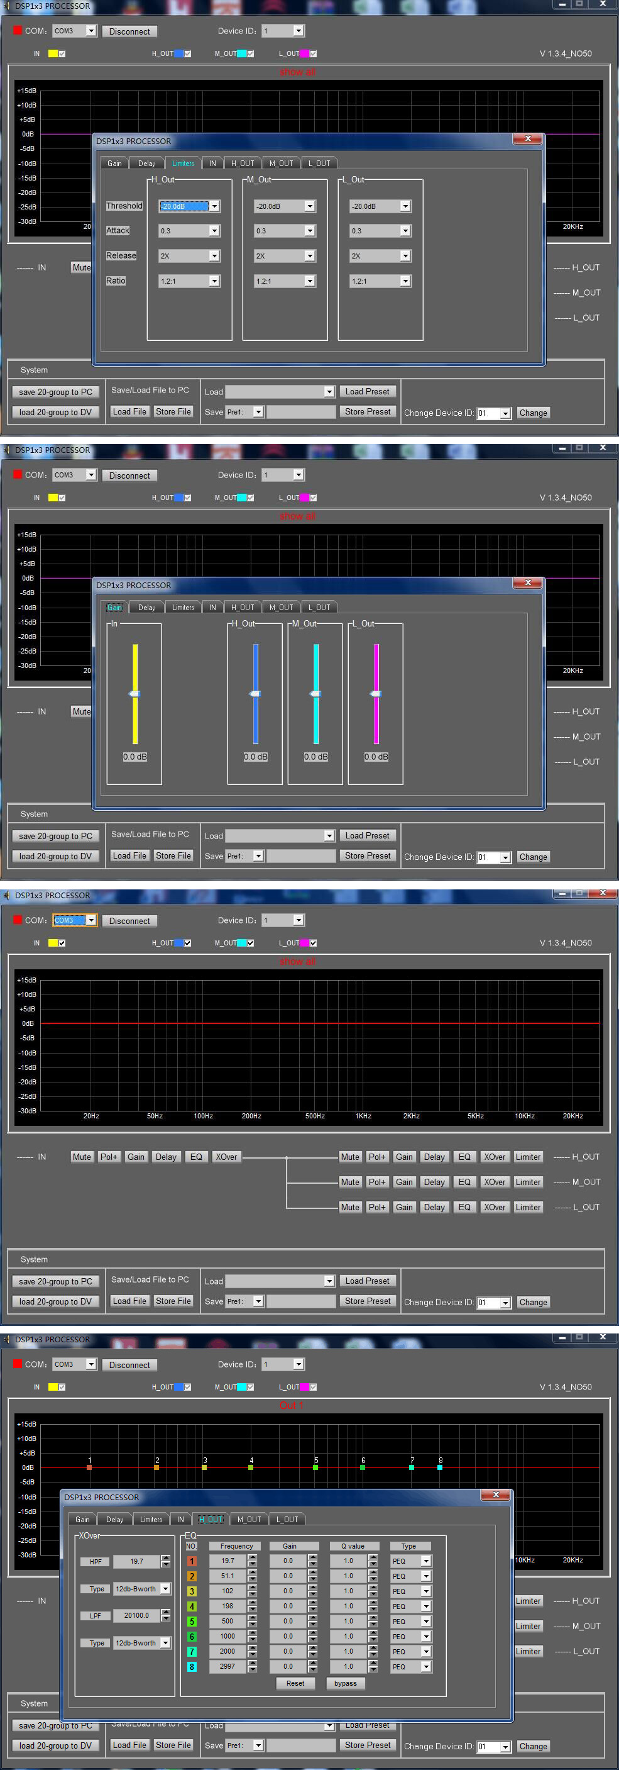Viewport: 619px width, 1770px height.
Task: Toggle IN checkbox in window behind limiter settings dialog
Action: [x=62, y=53]
